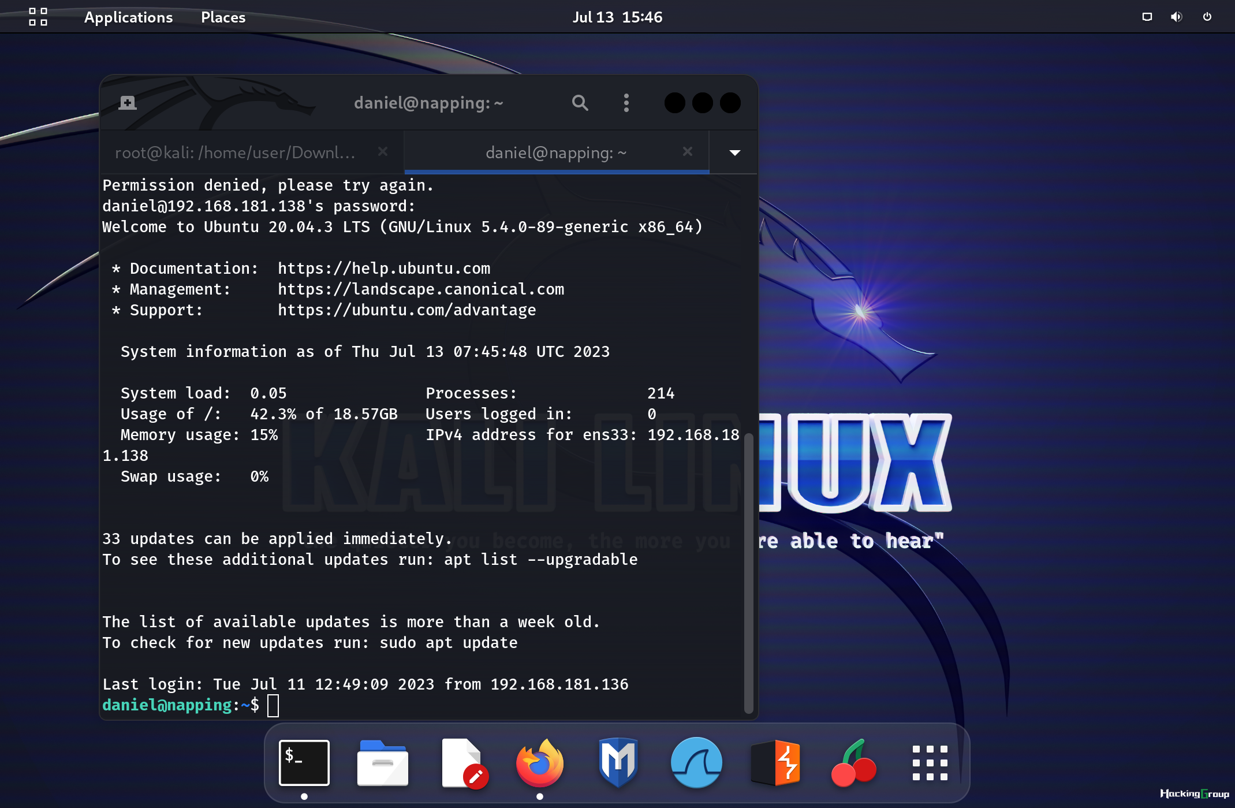Click the https://help.ubuntu.com link

[x=384, y=269]
